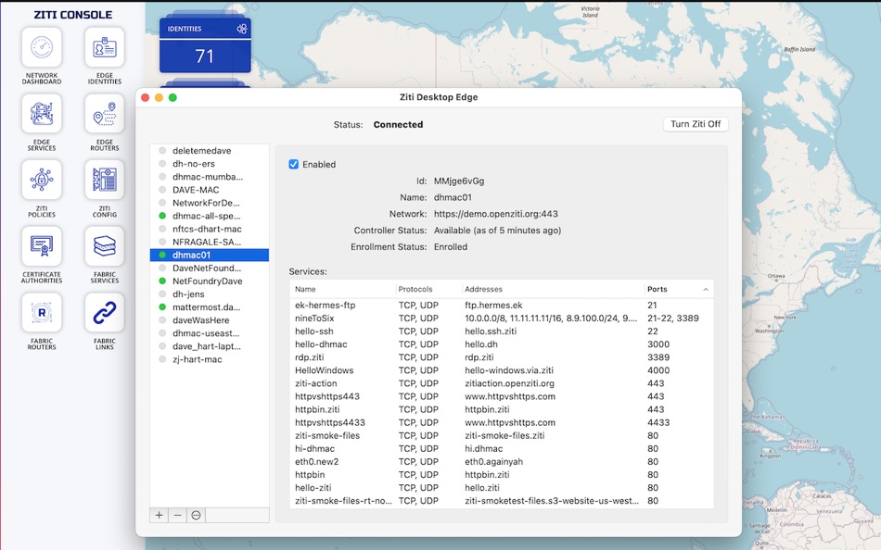881x550 pixels.
Task: Select the zj-hart-mac identity
Action: [210, 359]
